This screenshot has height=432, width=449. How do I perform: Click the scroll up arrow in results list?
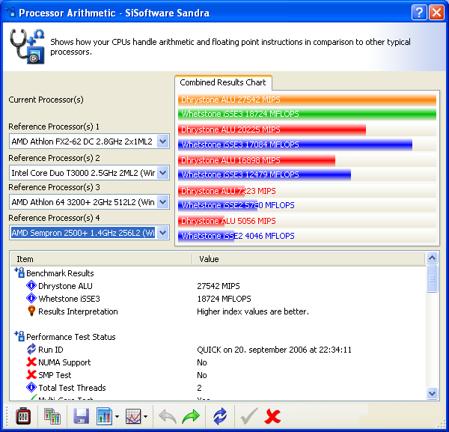click(x=432, y=258)
